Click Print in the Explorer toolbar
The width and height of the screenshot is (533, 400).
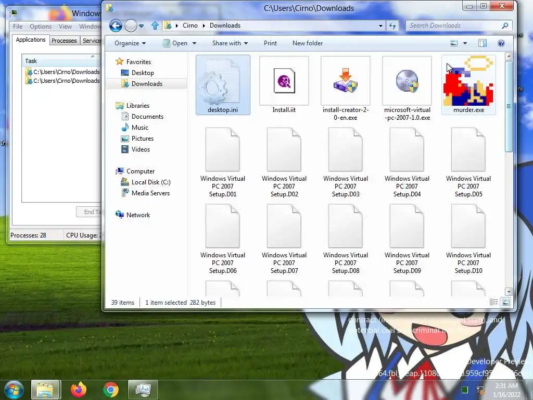click(x=270, y=43)
